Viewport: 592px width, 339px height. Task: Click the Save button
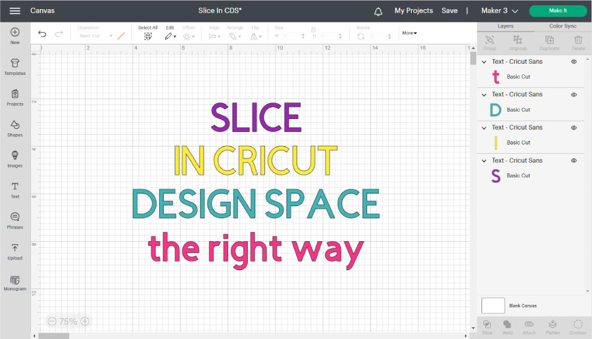[x=449, y=11]
